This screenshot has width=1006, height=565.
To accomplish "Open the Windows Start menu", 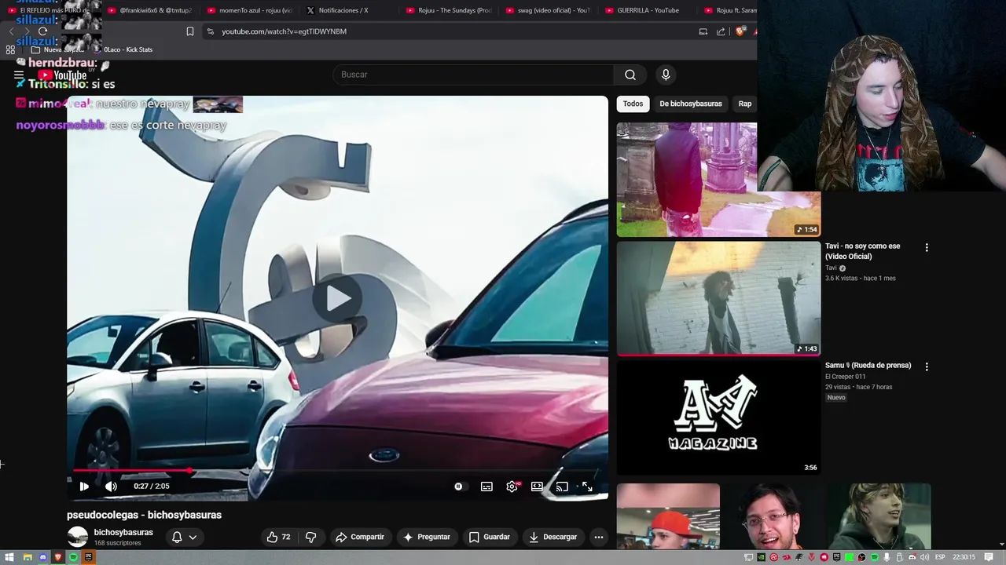I will [x=9, y=557].
